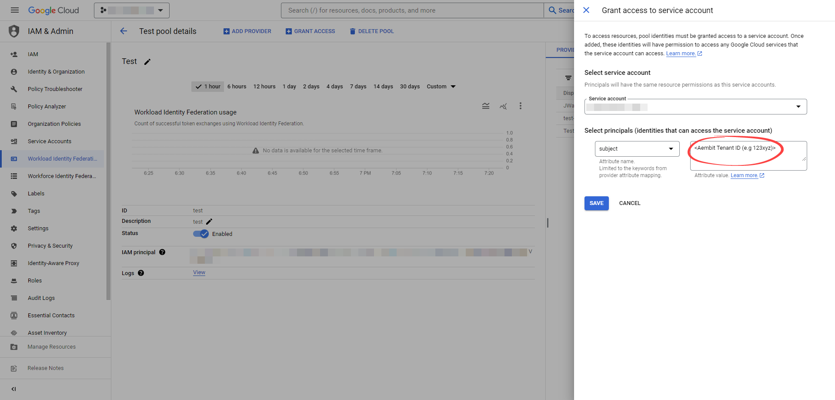Image resolution: width=835 pixels, height=400 pixels.
Task: Click the sidebar vertical scrollbar
Action: [x=108, y=171]
